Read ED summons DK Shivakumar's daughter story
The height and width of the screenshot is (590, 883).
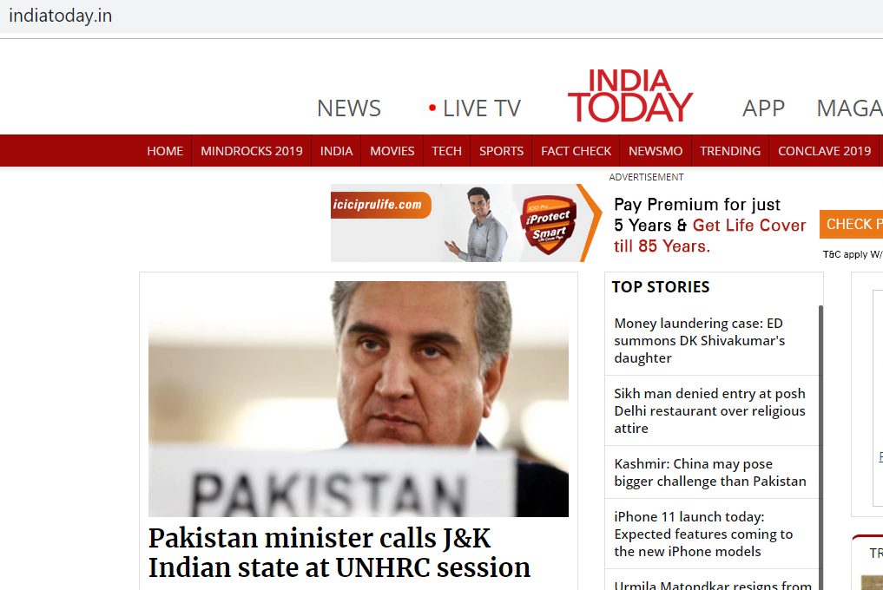[700, 341]
